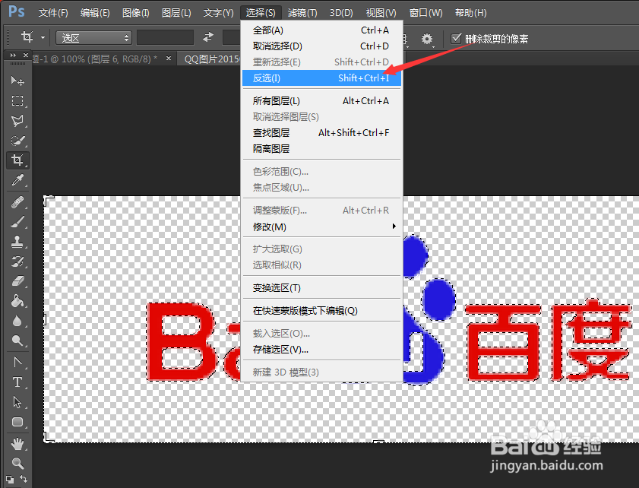The height and width of the screenshot is (488, 639).
Task: Swap crop width and height values
Action: [x=208, y=37]
